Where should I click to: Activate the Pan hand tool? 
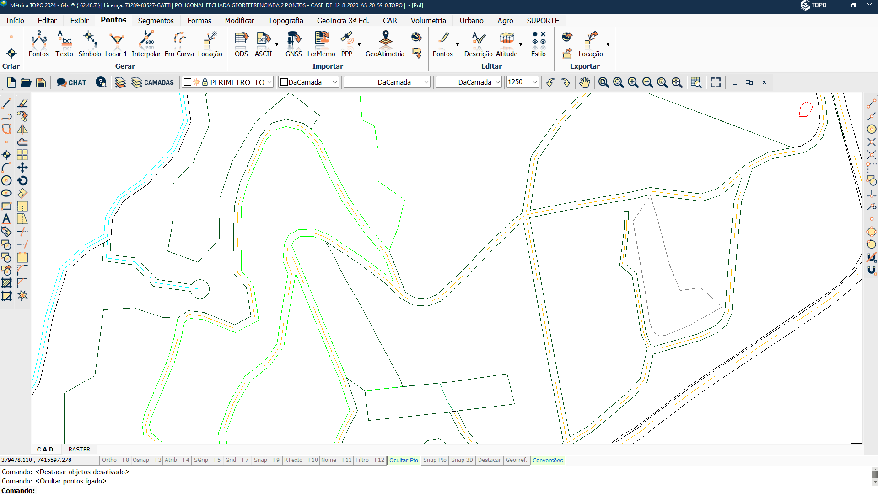click(x=584, y=82)
